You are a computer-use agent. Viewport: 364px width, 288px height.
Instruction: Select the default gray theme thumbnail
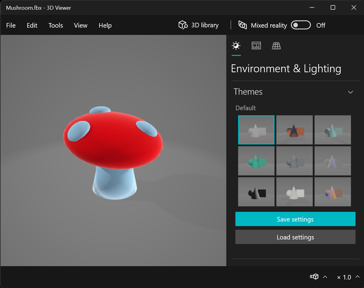click(x=256, y=130)
